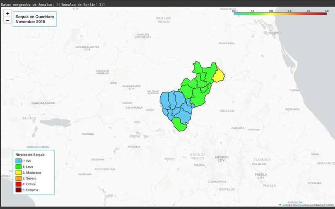The height and width of the screenshot is (209, 335).
Task: Click the 'URUAPAN' map label
Action: click(98, 160)
